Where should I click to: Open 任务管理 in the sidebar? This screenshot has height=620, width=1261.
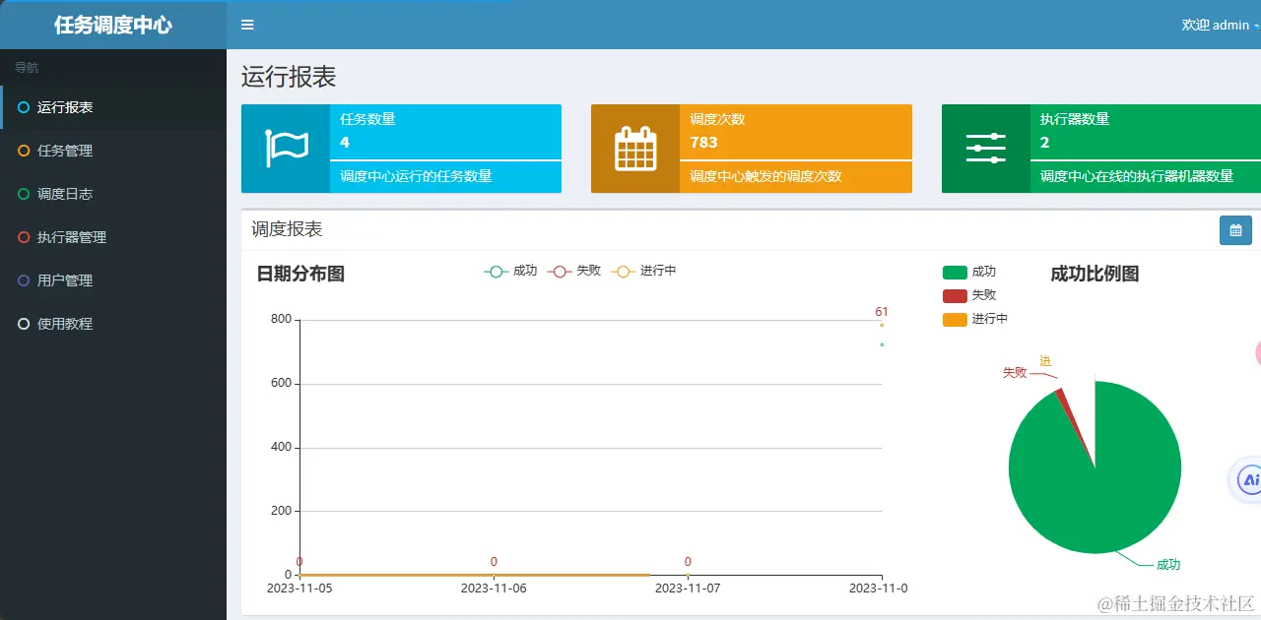point(113,151)
